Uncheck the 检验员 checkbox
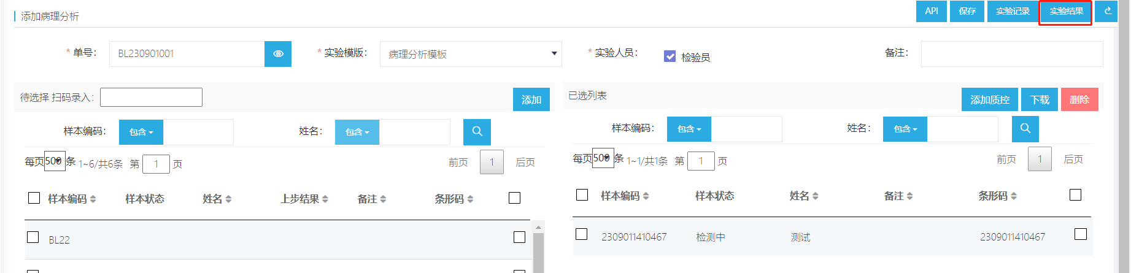The image size is (1131, 273). [x=670, y=56]
